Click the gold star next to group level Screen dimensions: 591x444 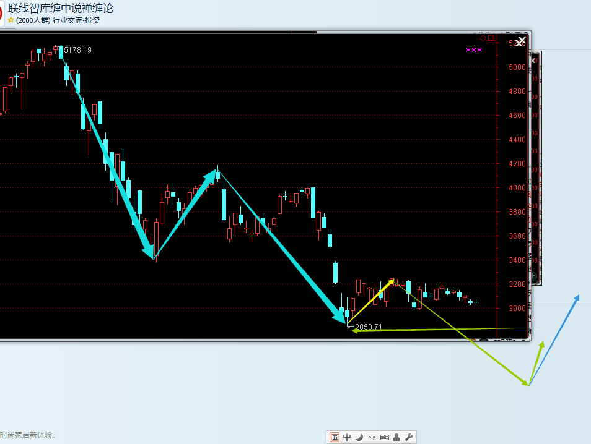pyautogui.click(x=11, y=20)
